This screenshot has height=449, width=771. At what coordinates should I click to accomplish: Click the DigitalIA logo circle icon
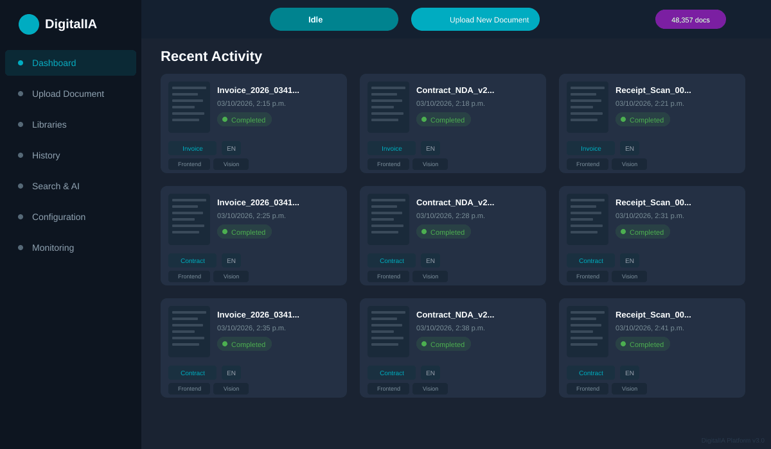tap(28, 24)
